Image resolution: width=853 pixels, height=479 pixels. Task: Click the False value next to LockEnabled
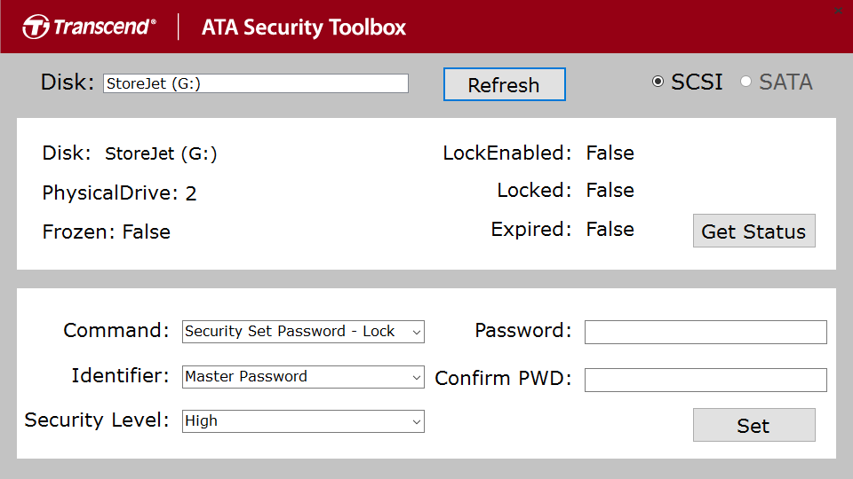[610, 153]
